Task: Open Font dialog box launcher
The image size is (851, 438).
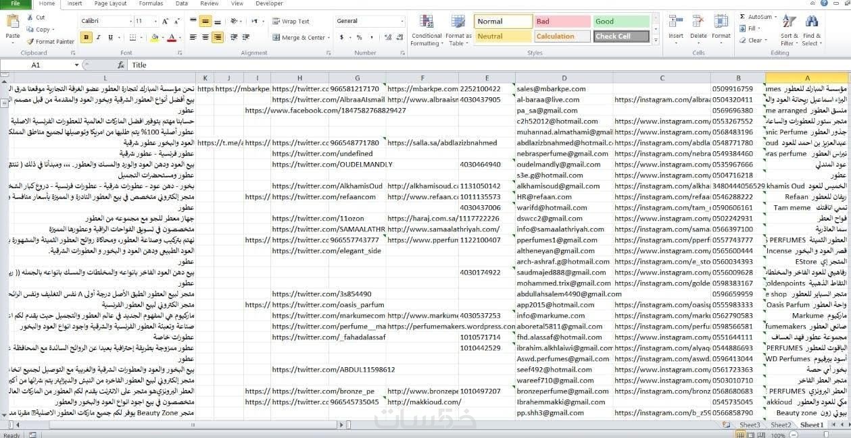Action: tap(180, 53)
